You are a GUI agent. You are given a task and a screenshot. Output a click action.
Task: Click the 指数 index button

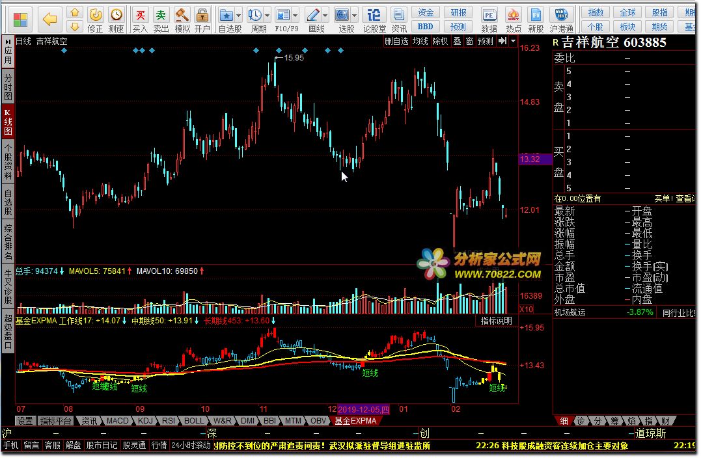point(596,12)
